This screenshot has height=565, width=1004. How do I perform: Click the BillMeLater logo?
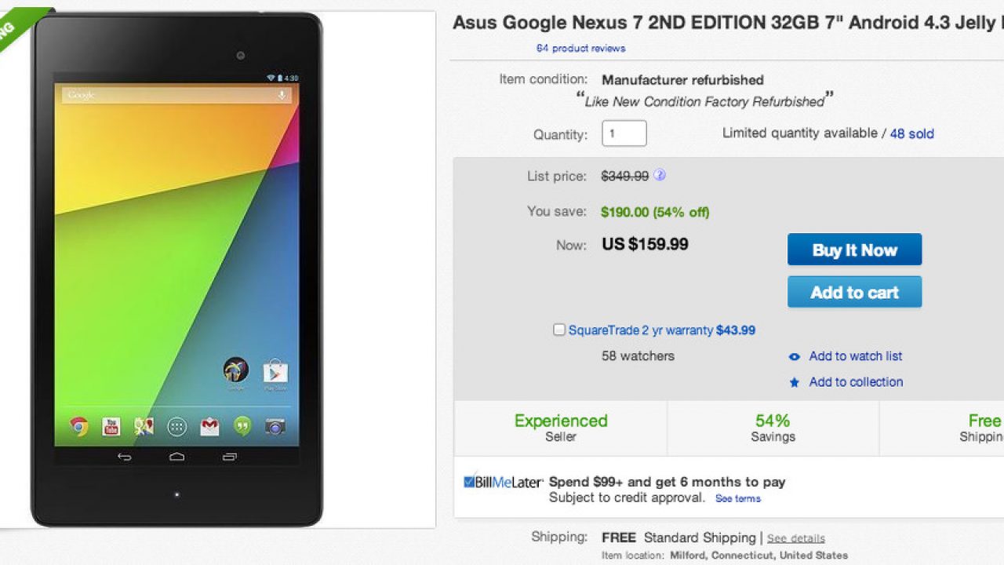tap(503, 482)
